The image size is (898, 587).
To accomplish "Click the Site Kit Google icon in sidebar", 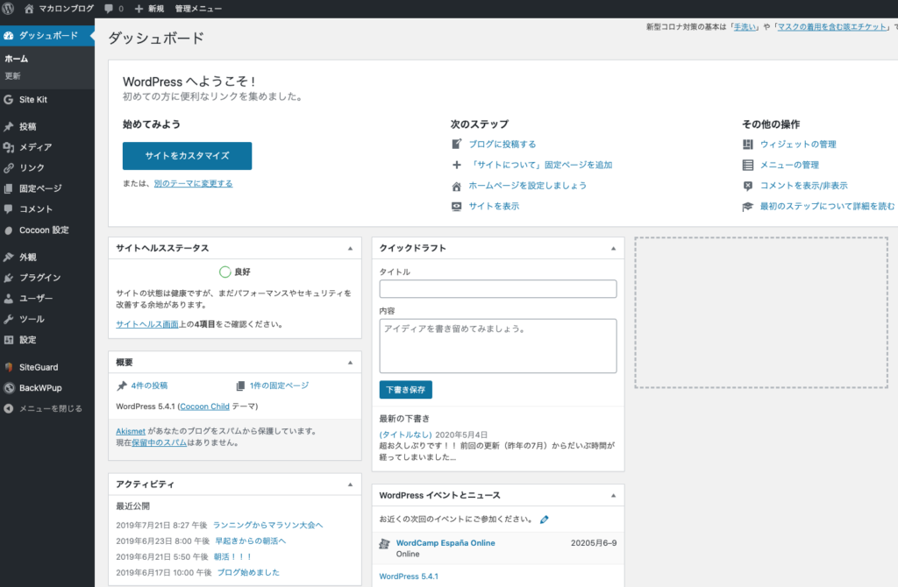I will [9, 100].
